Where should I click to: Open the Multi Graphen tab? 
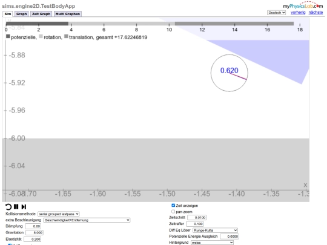pyautogui.click(x=68, y=14)
